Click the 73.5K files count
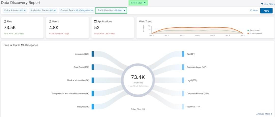The height and width of the screenshot is (117, 275). [10, 27]
